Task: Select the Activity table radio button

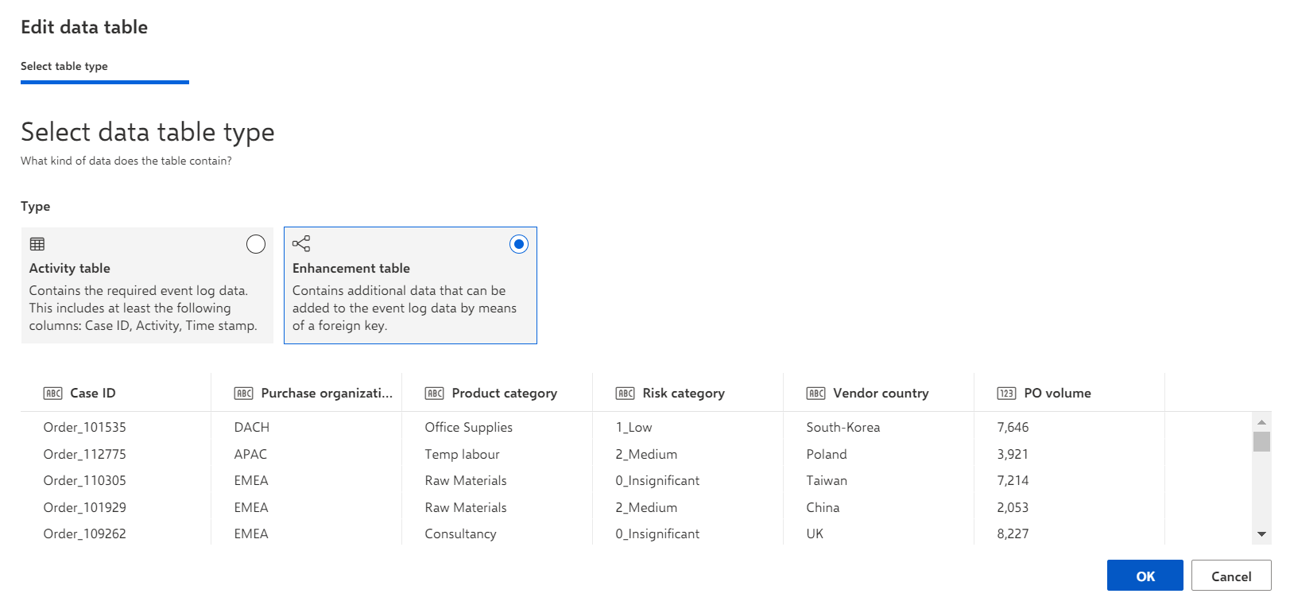Action: click(256, 244)
